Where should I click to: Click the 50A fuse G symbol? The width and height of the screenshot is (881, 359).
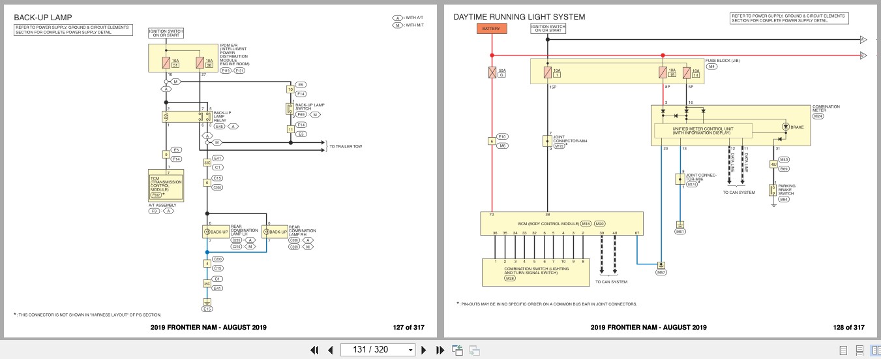(x=491, y=72)
